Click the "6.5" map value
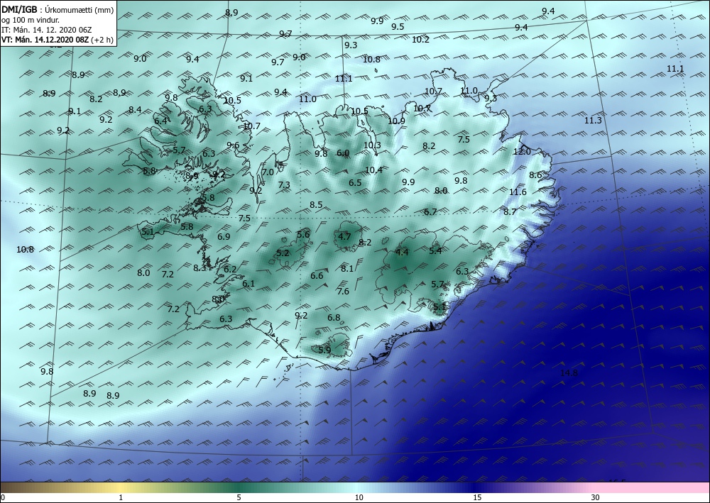The image size is (710, 503). coord(356,183)
